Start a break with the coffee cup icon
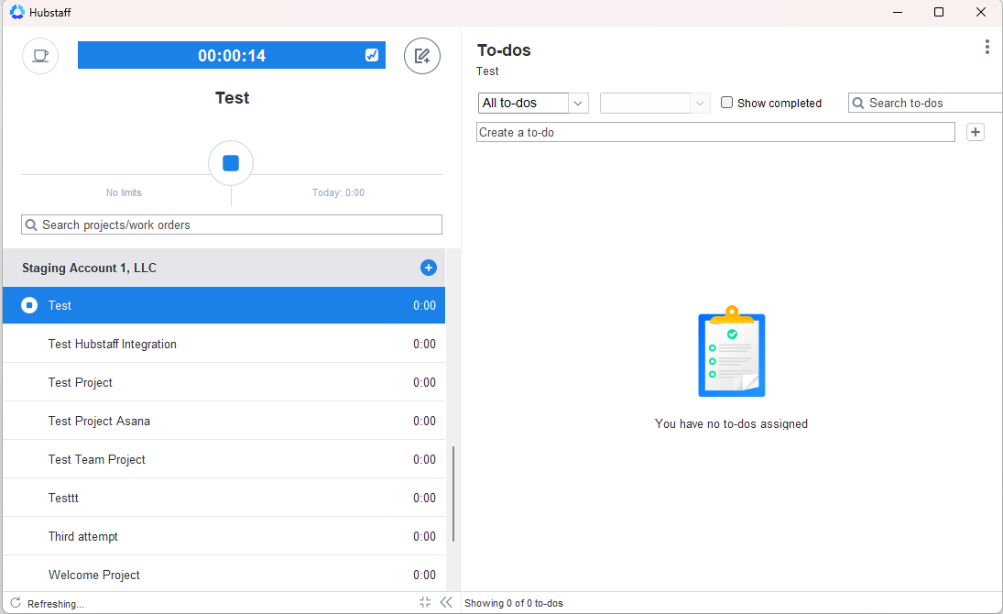 40,56
